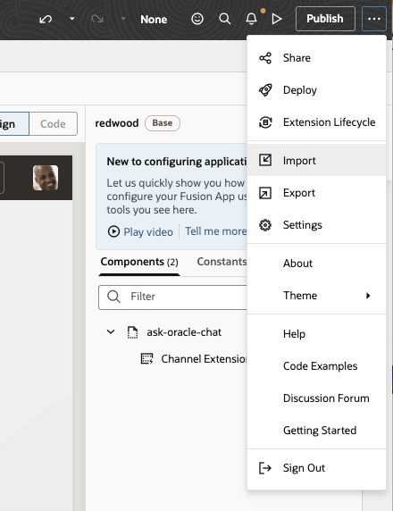Click the Play video link

click(148, 231)
